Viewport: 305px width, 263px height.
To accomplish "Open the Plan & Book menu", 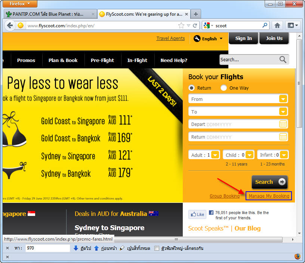I will 63,60.
